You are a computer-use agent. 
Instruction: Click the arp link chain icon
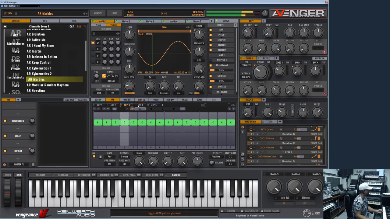pyautogui.click(x=114, y=109)
